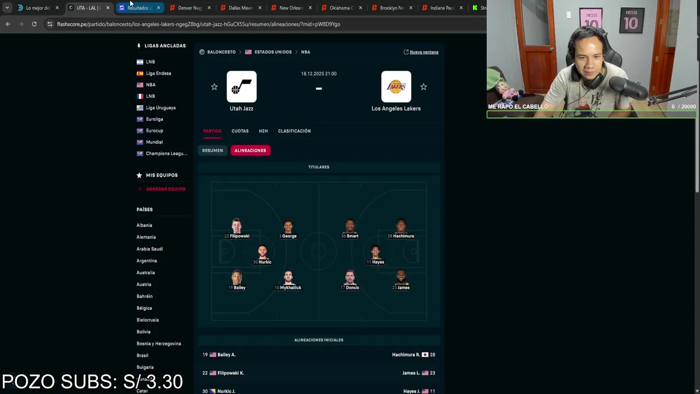This screenshot has width=700, height=394.
Task: Switch to the H2H tab
Action: coord(263,131)
